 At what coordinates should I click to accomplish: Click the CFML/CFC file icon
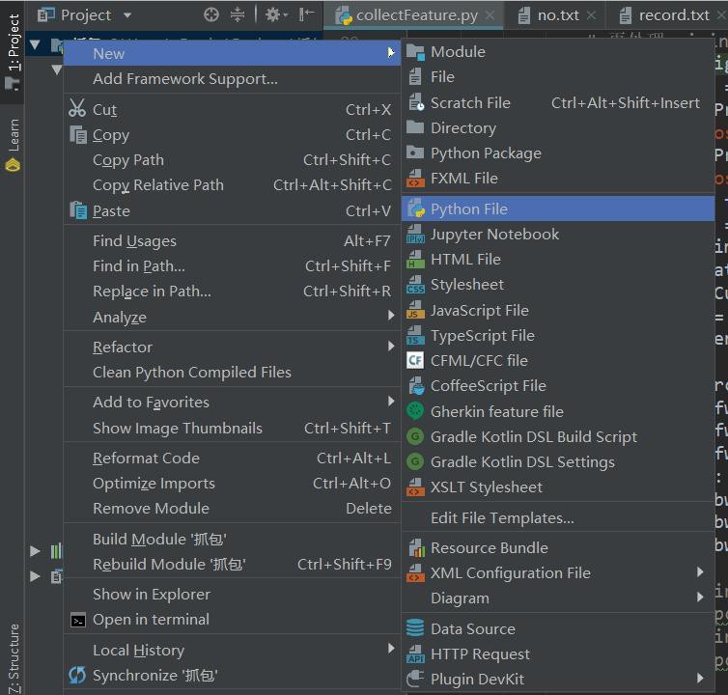415,360
